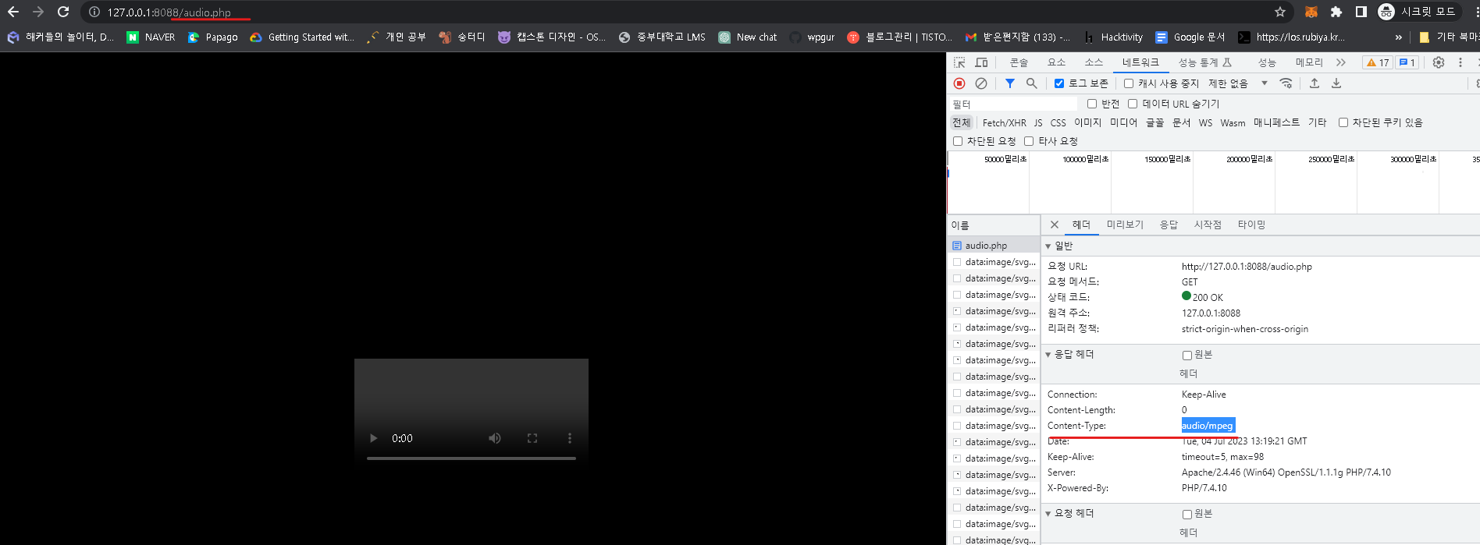The image size is (1480, 545).
Task: Open the Hacktivity bookmark
Action: click(x=1113, y=37)
